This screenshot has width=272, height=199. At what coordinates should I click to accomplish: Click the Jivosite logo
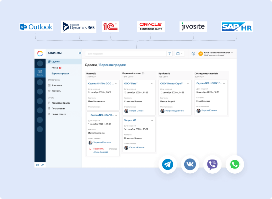tap(193, 27)
